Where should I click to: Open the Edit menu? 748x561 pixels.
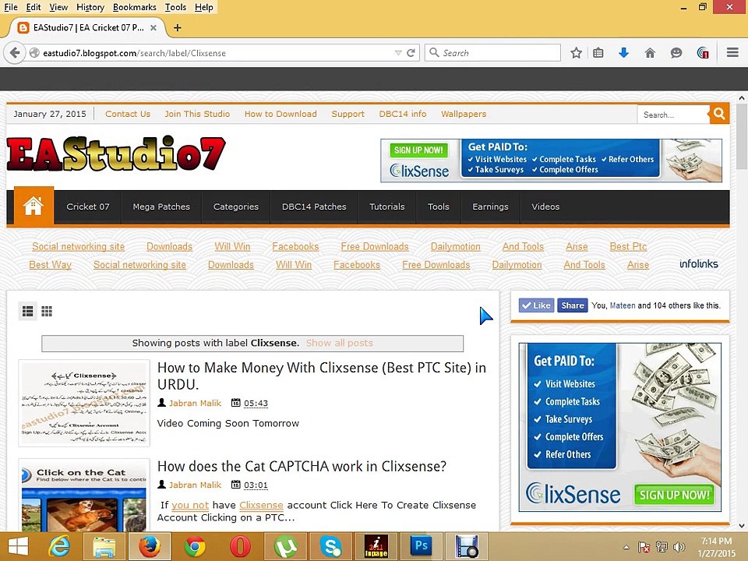coord(34,7)
